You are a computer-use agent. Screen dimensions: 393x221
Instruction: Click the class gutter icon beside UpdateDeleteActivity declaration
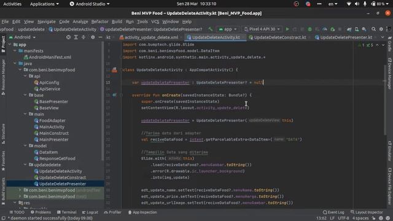[x=114, y=70]
